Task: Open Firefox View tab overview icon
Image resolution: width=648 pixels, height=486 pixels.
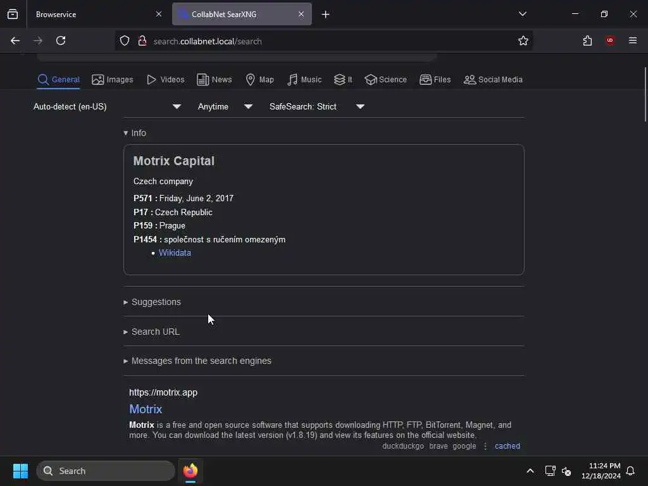Action: click(x=13, y=14)
